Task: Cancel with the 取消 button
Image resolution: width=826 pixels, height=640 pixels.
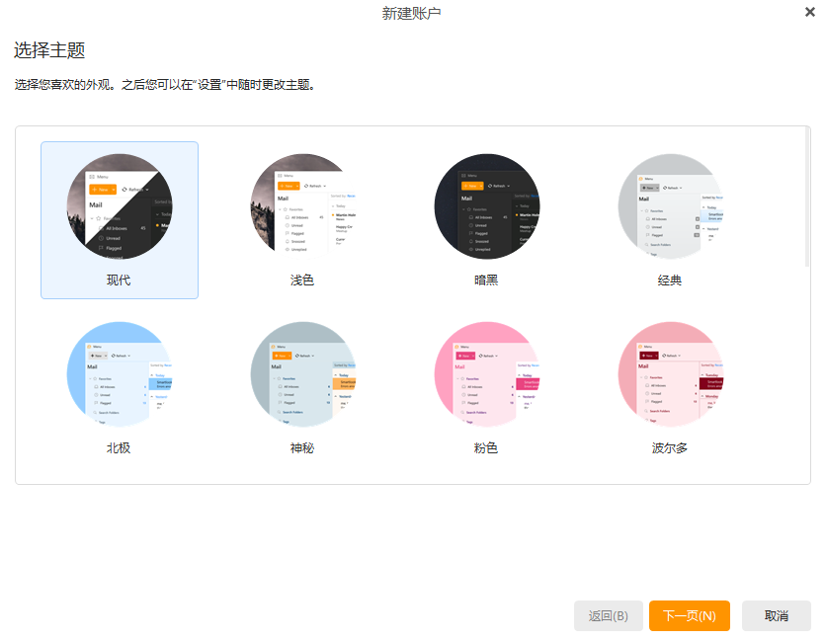Action: (777, 615)
